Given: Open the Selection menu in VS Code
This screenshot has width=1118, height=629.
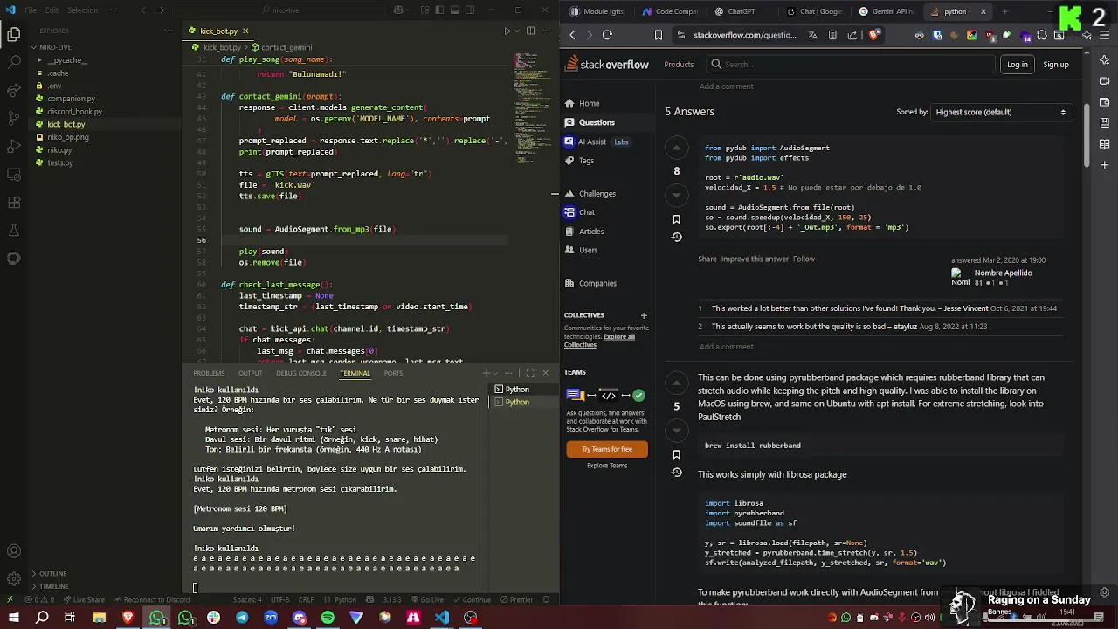Looking at the screenshot, I should pyautogui.click(x=83, y=10).
